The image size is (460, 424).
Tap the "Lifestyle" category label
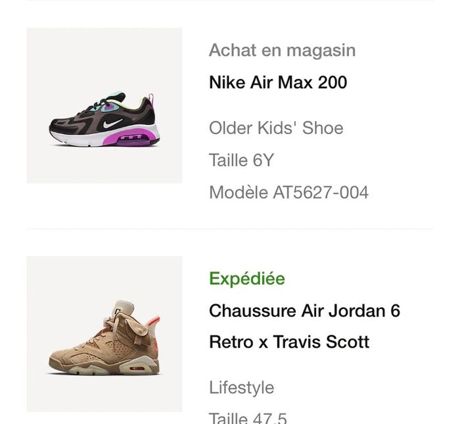click(x=241, y=387)
